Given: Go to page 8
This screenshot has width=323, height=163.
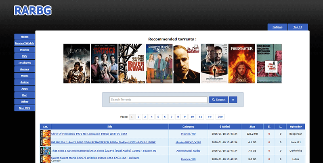Looking at the screenshot, I should (x=178, y=117).
